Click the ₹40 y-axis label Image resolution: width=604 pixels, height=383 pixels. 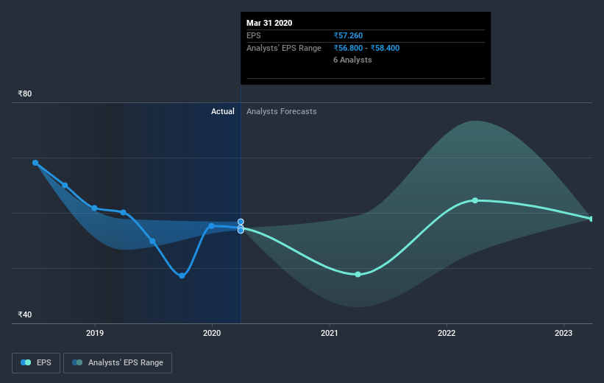pyautogui.click(x=25, y=315)
